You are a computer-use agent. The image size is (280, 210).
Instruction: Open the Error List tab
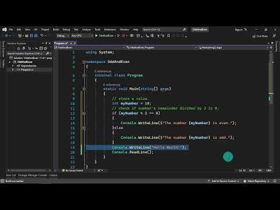click(10, 175)
